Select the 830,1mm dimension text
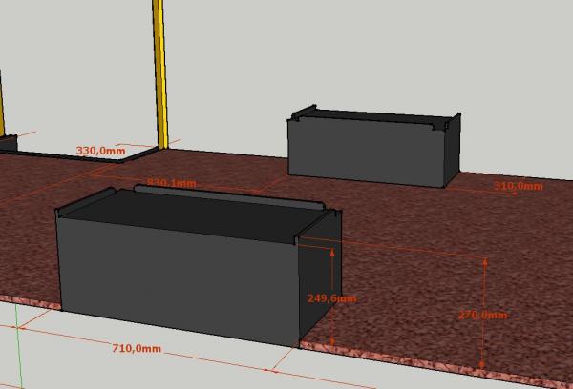The image size is (573, 389). pos(172,183)
